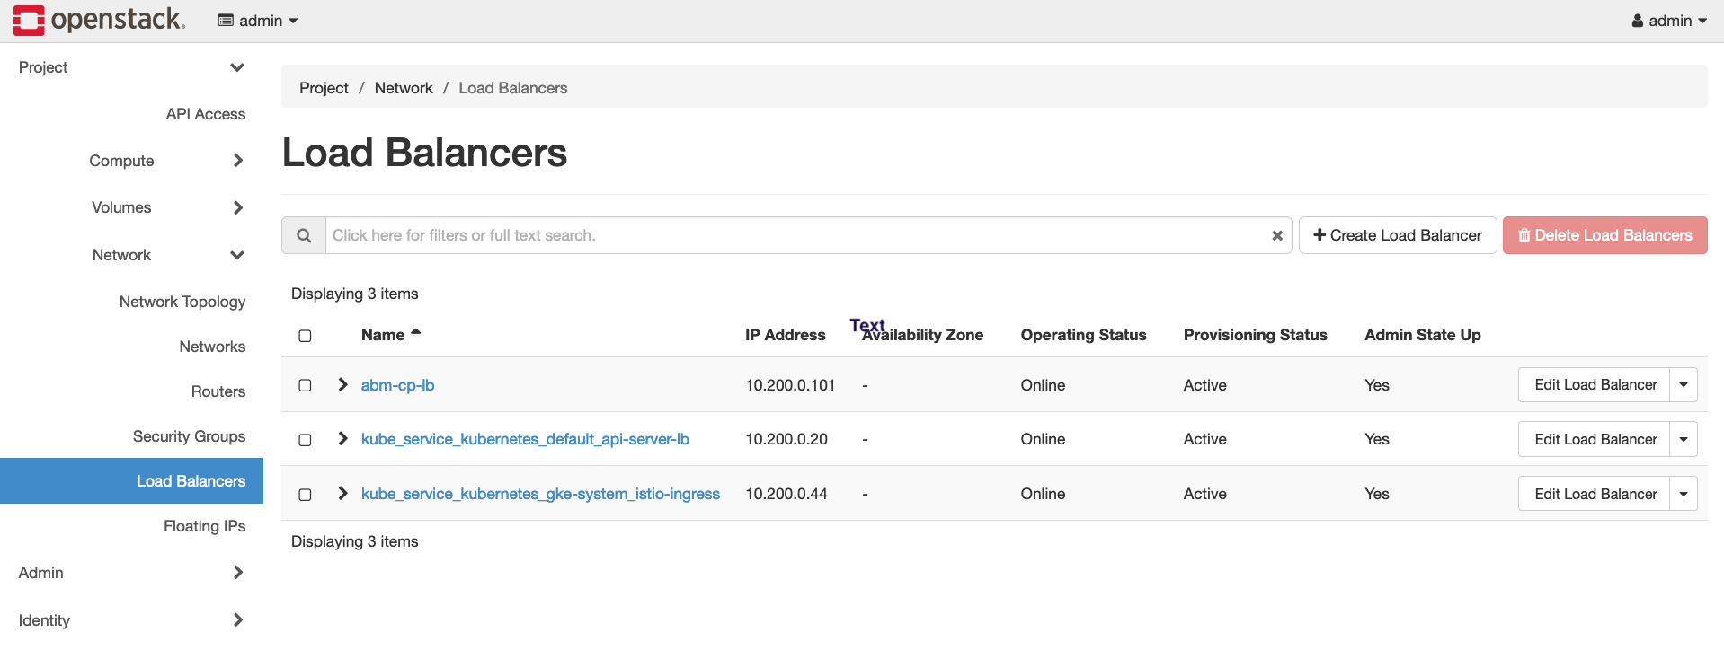1724x650 pixels.
Task: Expand the abm-cp-lb row details
Action: [x=342, y=384]
